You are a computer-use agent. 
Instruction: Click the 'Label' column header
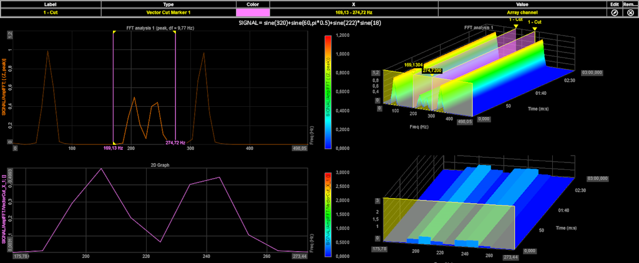51,4
